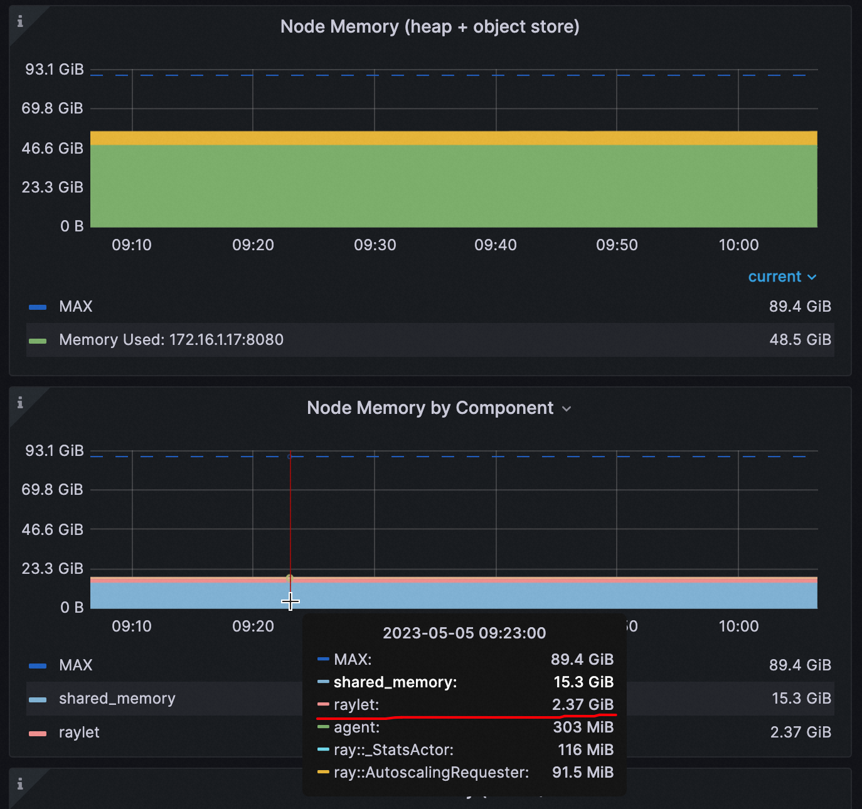
Task: Toggle MAX series visibility in the component legend
Action: point(75,665)
